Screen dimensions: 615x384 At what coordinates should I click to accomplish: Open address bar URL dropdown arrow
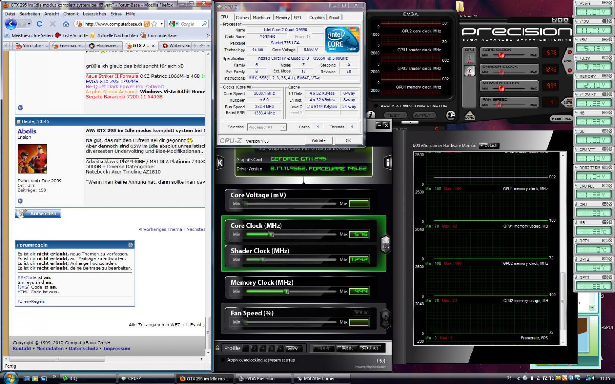click(162, 24)
